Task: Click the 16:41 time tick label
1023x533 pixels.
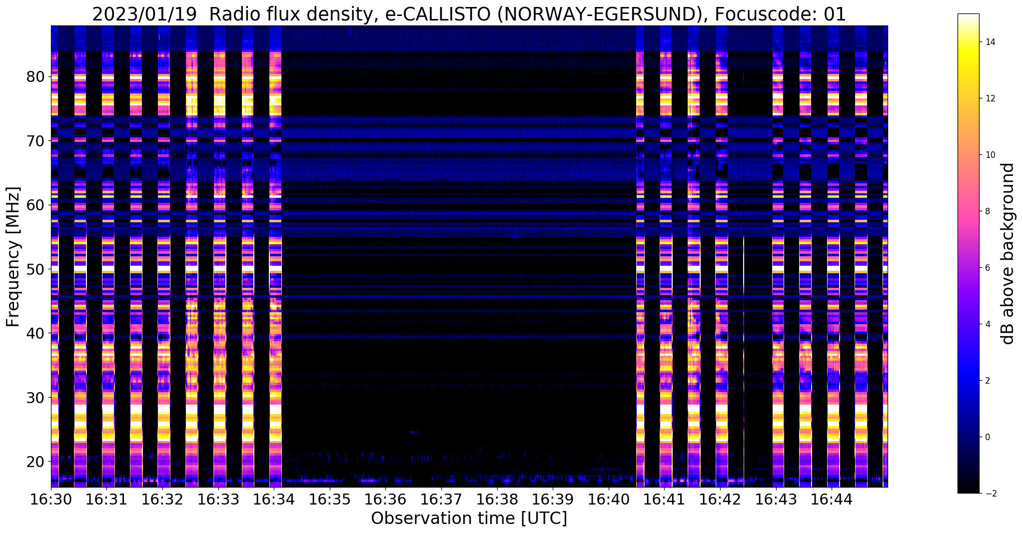Action: [x=664, y=500]
